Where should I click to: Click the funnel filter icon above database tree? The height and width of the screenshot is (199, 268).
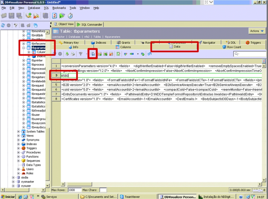coord(15,25)
